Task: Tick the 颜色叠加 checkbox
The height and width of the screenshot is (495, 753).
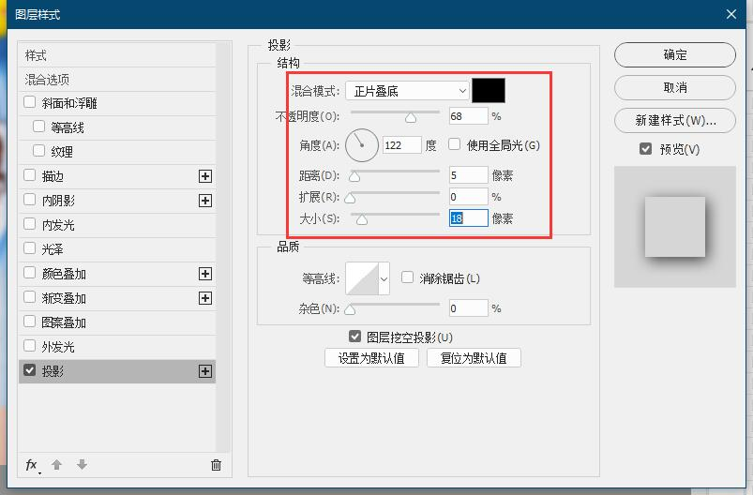Action: click(30, 273)
